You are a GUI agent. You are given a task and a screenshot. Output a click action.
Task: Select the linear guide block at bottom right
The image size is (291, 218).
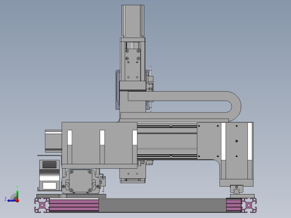point(237,189)
